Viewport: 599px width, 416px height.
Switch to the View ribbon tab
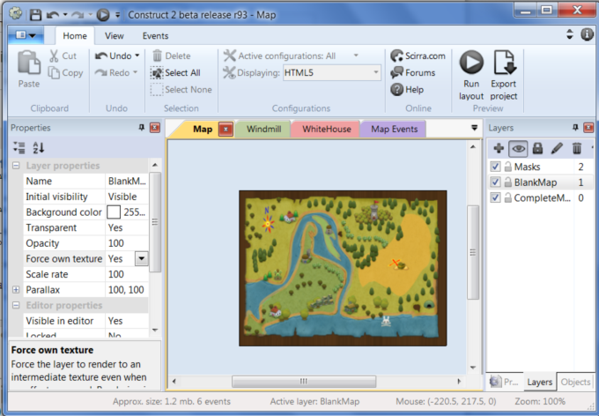115,36
